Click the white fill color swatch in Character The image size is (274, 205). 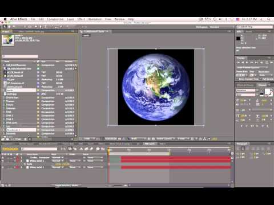coord(268,91)
